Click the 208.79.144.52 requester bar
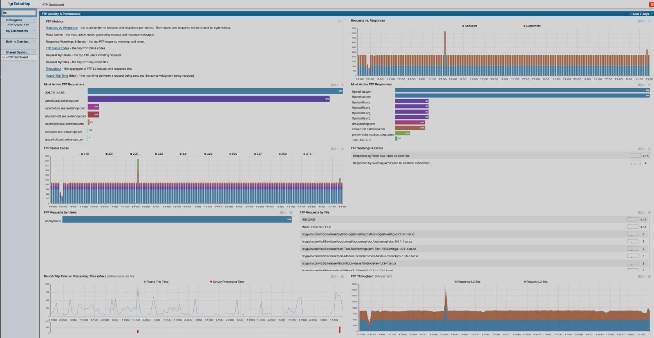The height and width of the screenshot is (338, 654). [215, 91]
